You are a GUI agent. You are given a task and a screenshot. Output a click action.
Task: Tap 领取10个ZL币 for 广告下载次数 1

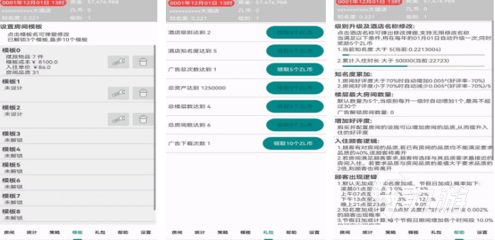tap(293, 144)
